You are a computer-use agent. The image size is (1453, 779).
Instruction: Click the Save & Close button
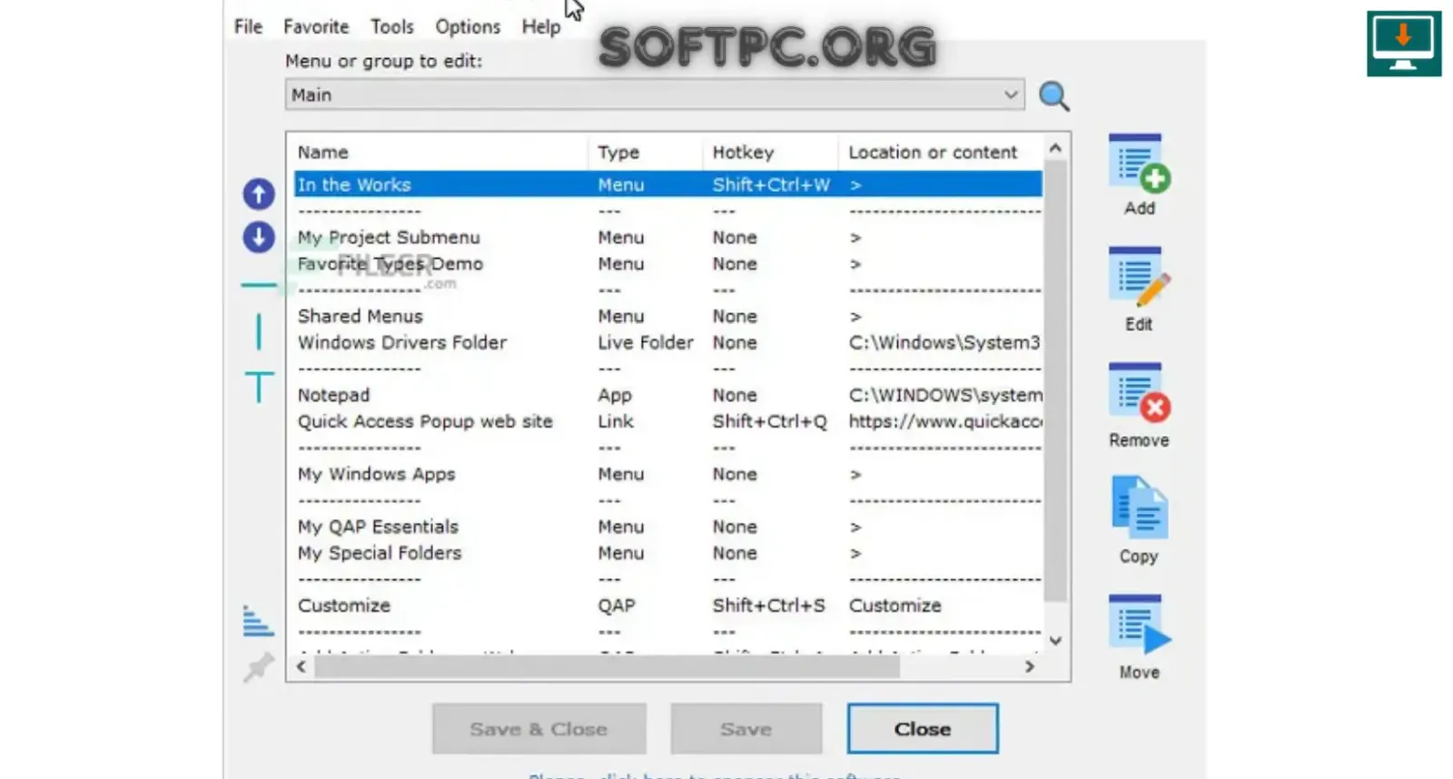[539, 728]
